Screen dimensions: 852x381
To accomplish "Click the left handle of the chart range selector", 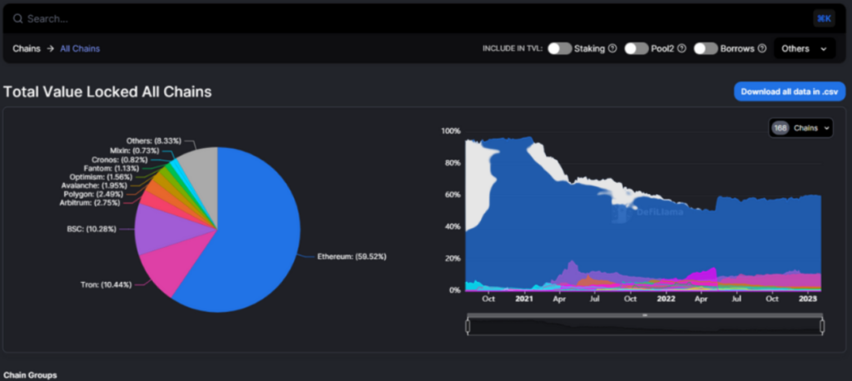I will pyautogui.click(x=468, y=327).
